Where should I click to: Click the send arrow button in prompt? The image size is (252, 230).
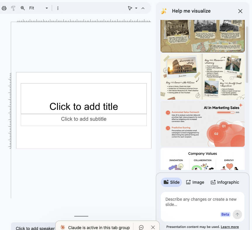coord(237,214)
